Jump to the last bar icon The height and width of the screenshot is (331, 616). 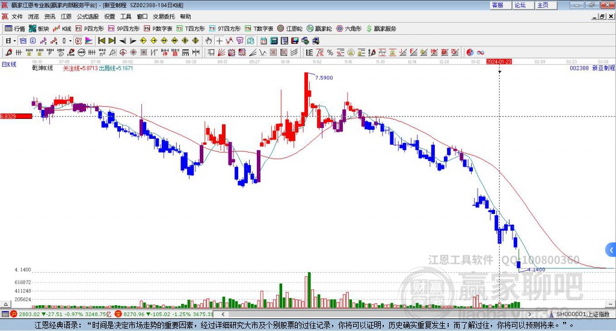[x=112, y=41]
